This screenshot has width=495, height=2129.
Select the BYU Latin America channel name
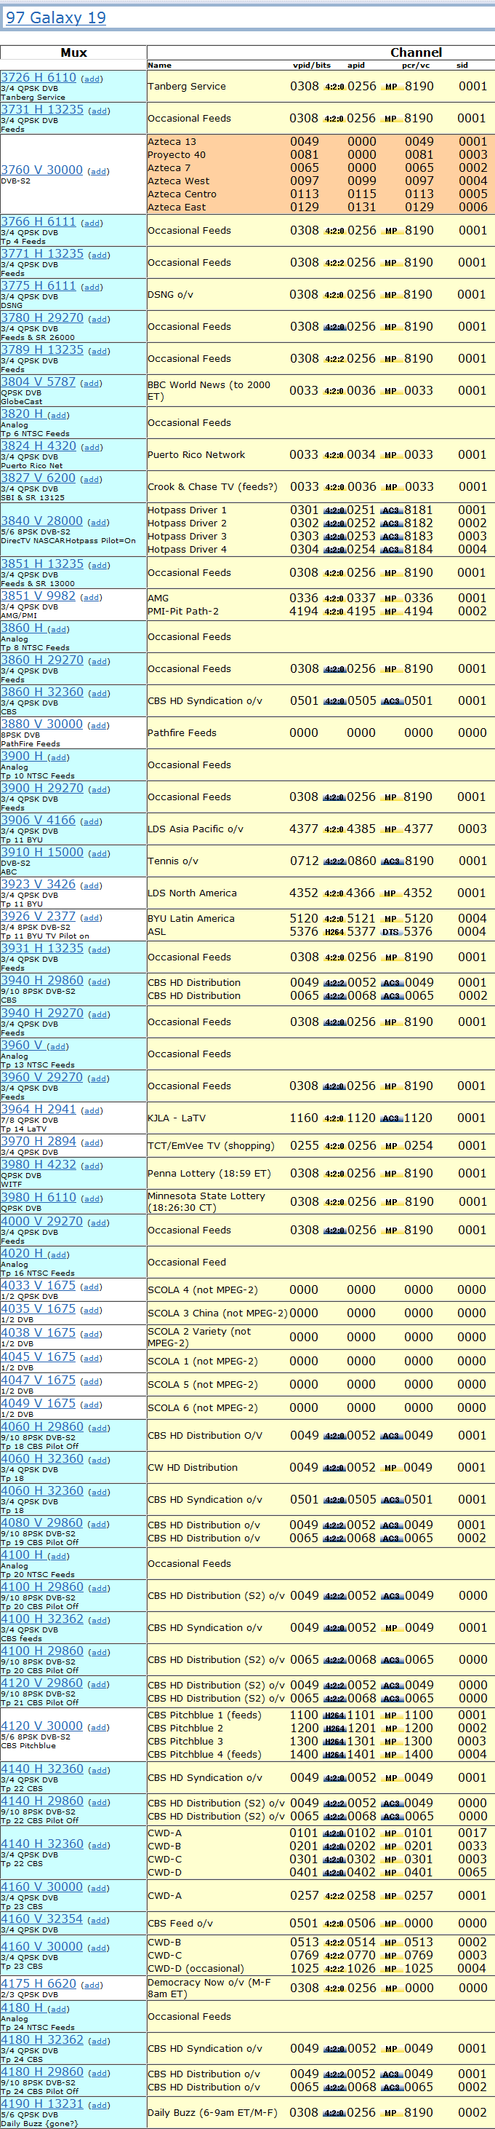coord(191,918)
